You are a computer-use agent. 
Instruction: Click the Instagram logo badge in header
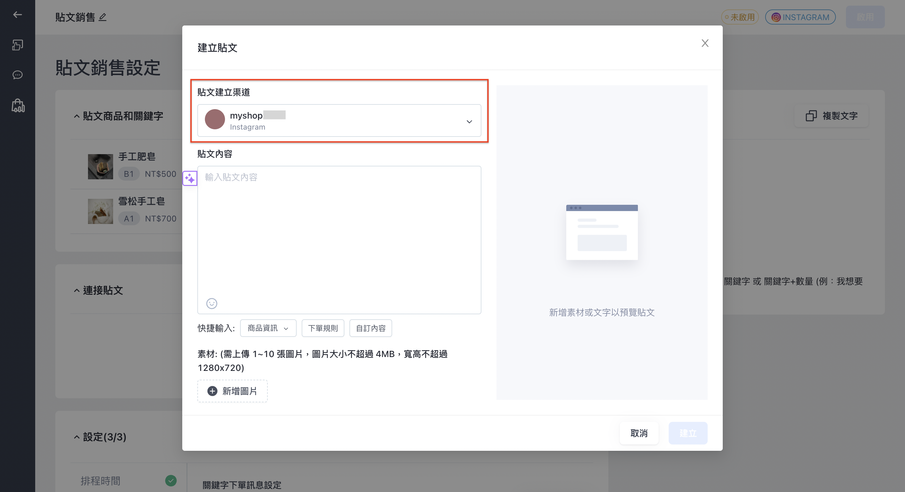pos(776,17)
